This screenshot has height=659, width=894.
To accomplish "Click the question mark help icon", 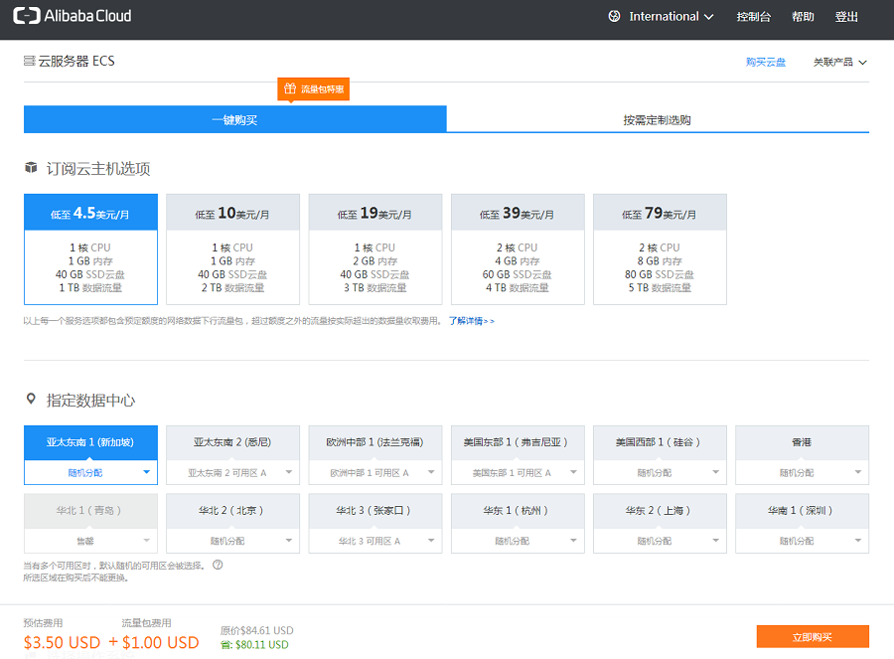I will (218, 565).
